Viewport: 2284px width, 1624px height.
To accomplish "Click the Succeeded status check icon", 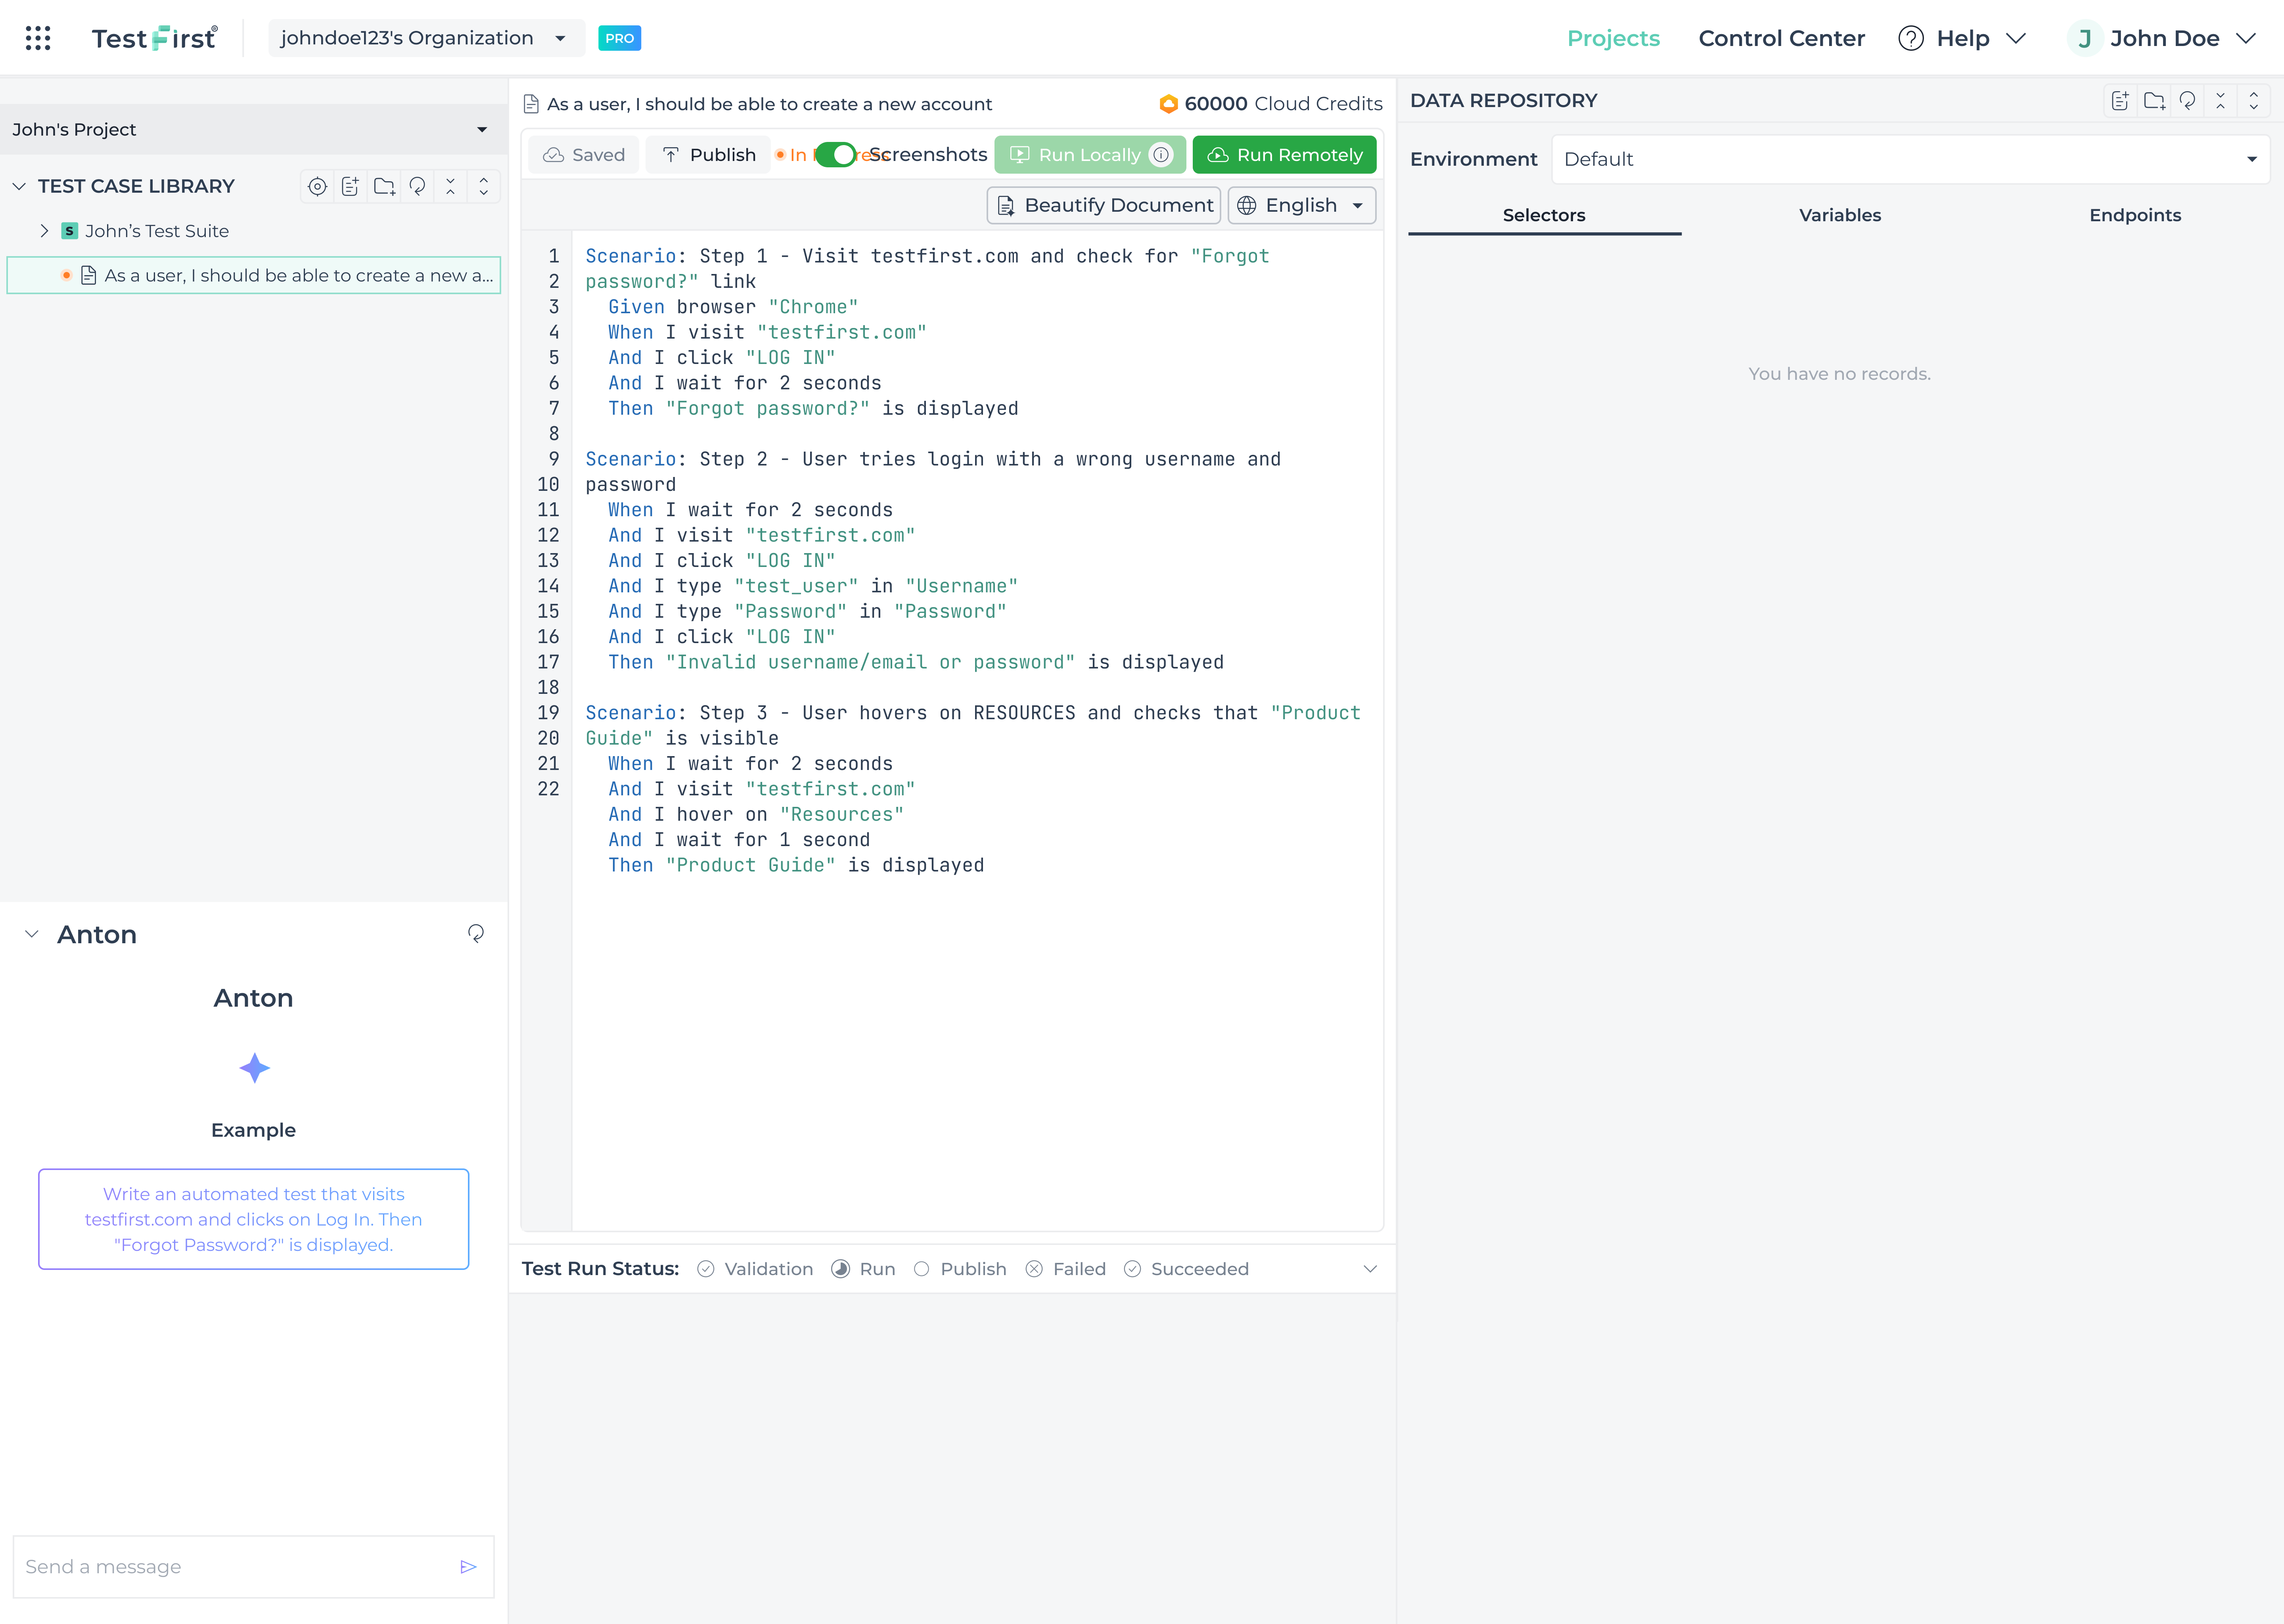I will 1132,1269.
